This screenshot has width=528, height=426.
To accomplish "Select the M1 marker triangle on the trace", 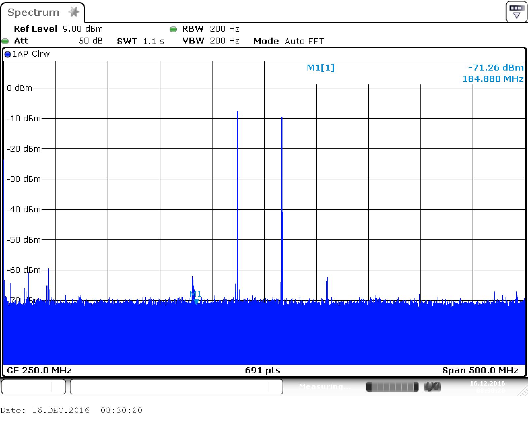I will coord(196,302).
